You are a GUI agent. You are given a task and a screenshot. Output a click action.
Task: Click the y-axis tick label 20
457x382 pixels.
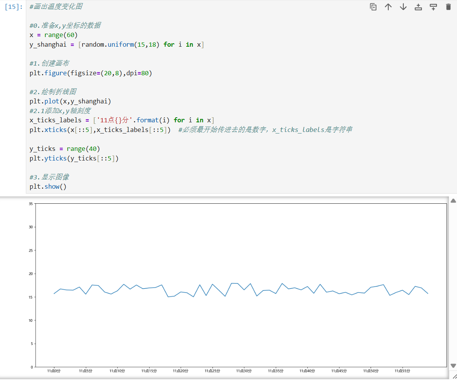[30, 274]
